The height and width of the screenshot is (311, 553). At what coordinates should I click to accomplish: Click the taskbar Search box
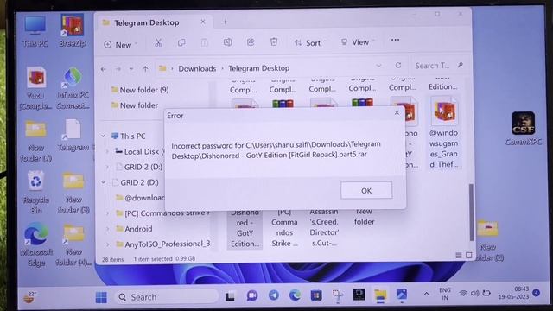click(x=167, y=297)
